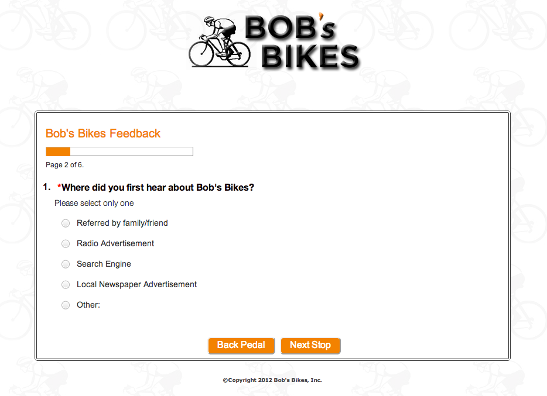Screen dimensions: 547x396
Task: Choose the Radio Advertisement radio button
Action: click(66, 244)
